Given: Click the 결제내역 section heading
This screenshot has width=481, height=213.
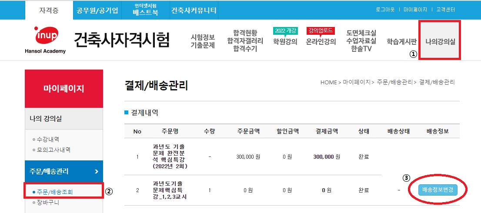Looking at the screenshot, I should pyautogui.click(x=144, y=113).
